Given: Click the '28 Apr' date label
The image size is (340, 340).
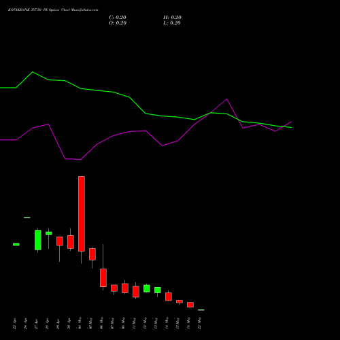Looking at the screenshot, I should 48,324.
